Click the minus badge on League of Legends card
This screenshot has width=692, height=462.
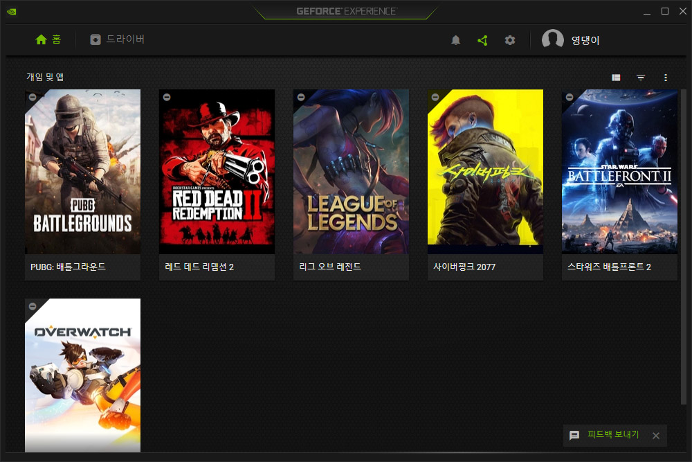tap(301, 97)
